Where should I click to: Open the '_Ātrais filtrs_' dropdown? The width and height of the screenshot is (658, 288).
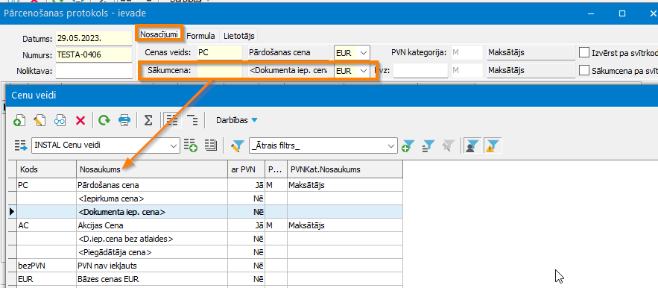(x=391, y=146)
